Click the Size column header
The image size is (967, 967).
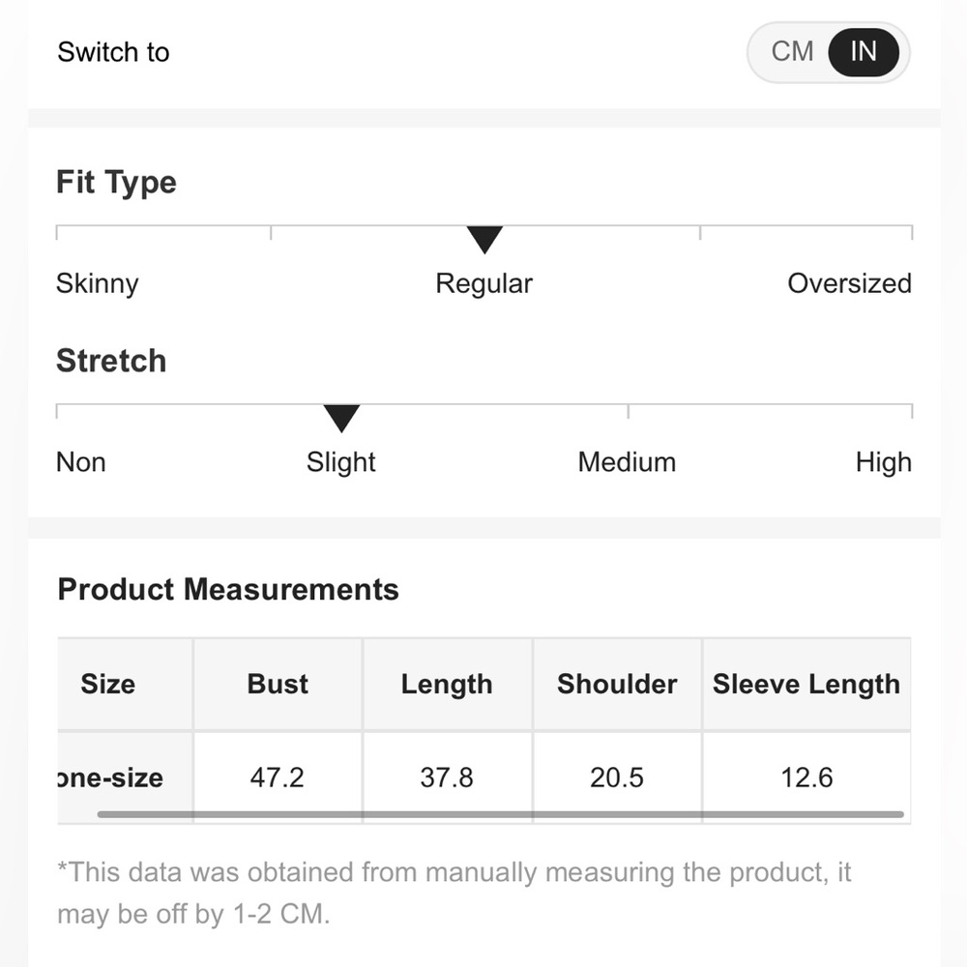pos(107,684)
